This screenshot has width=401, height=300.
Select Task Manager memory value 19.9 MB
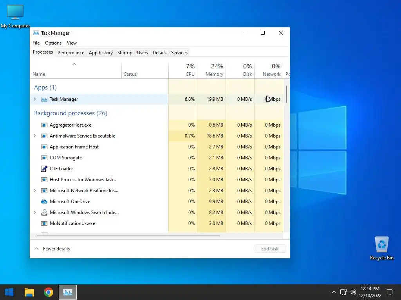click(215, 99)
